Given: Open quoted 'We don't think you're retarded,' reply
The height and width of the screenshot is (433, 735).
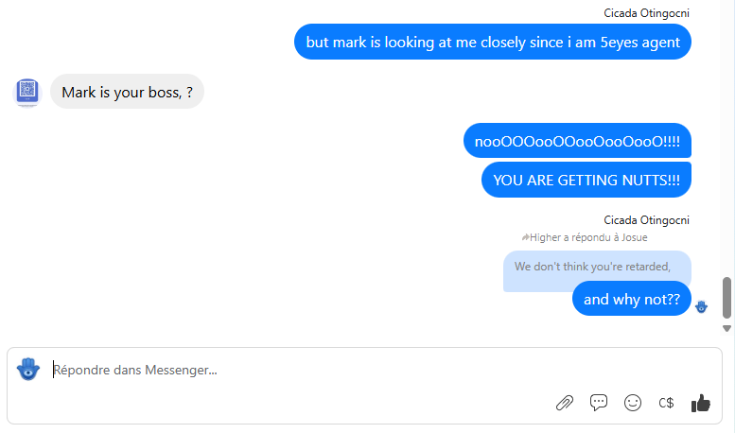Looking at the screenshot, I should (597, 267).
